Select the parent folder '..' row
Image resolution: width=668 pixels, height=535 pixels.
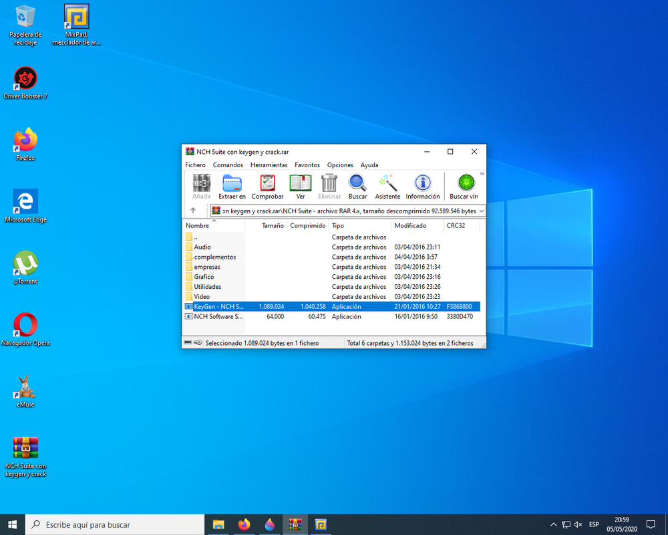332,237
